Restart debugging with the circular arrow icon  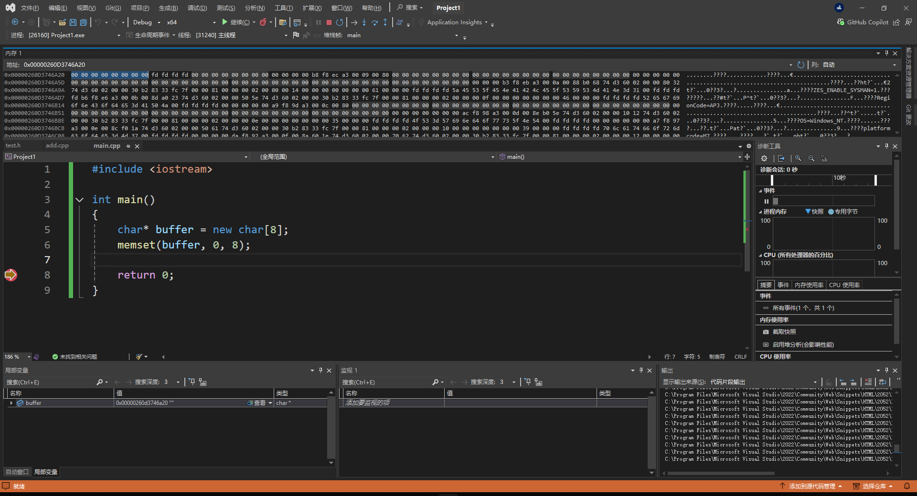[340, 22]
